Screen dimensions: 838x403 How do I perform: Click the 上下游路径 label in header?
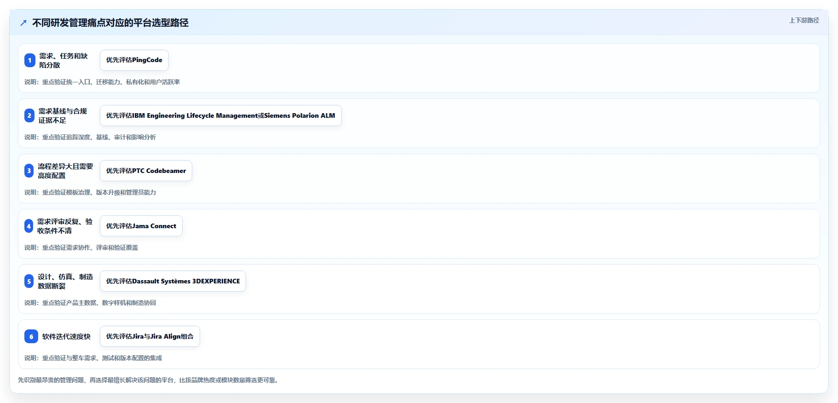pyautogui.click(x=804, y=20)
